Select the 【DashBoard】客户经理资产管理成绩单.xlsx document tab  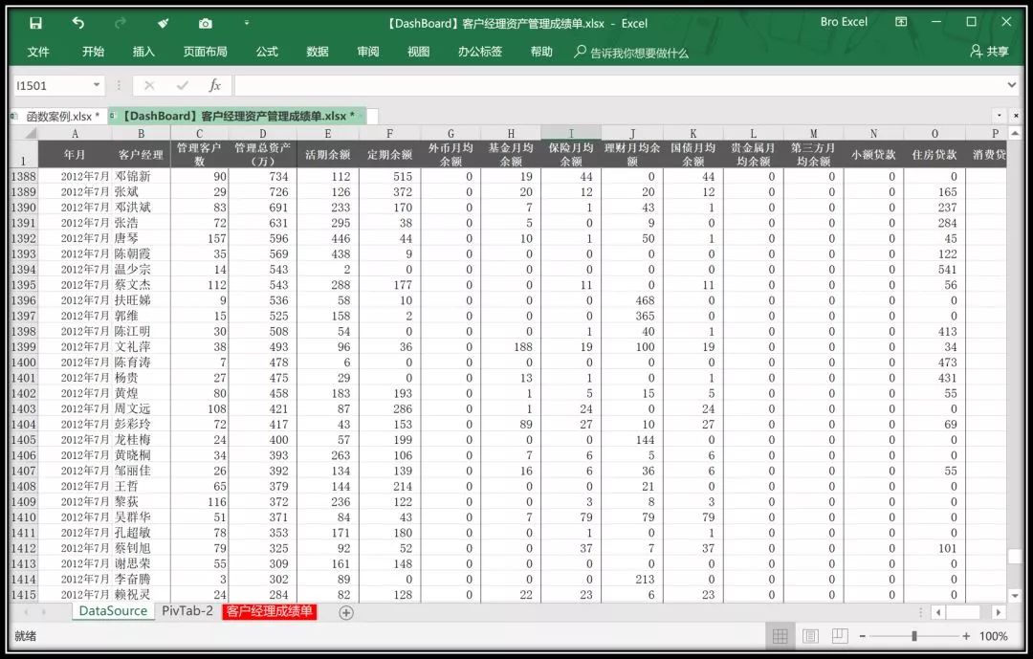[236, 116]
